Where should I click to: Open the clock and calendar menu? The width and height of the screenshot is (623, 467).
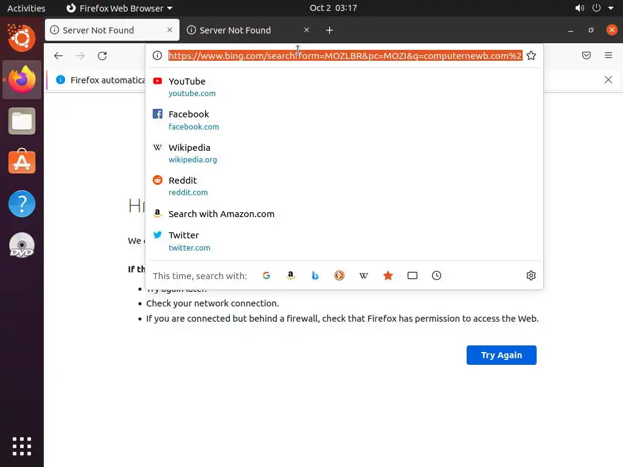[333, 8]
